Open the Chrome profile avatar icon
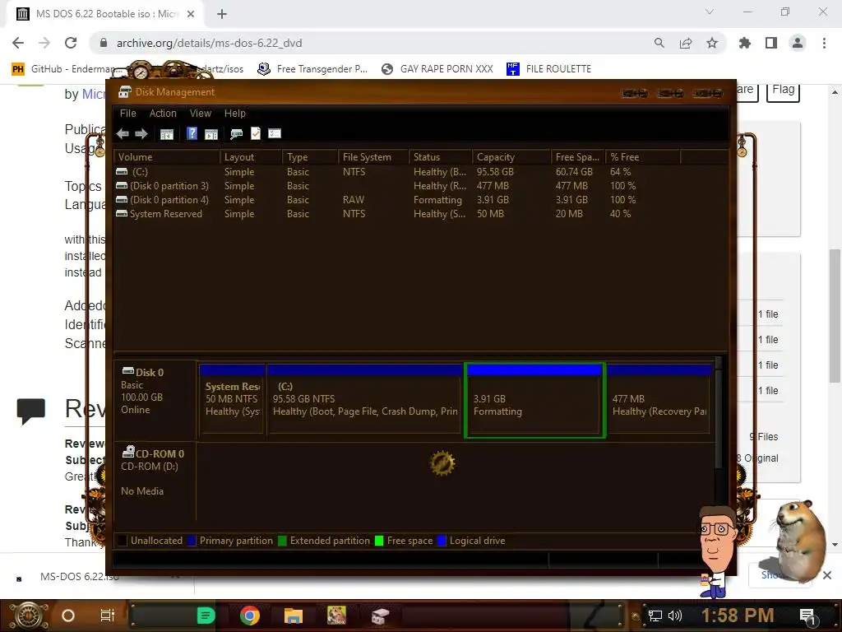842x632 pixels. pyautogui.click(x=798, y=43)
